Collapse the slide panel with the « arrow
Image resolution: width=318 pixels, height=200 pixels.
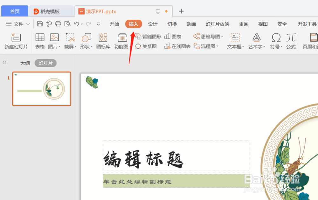point(4,63)
